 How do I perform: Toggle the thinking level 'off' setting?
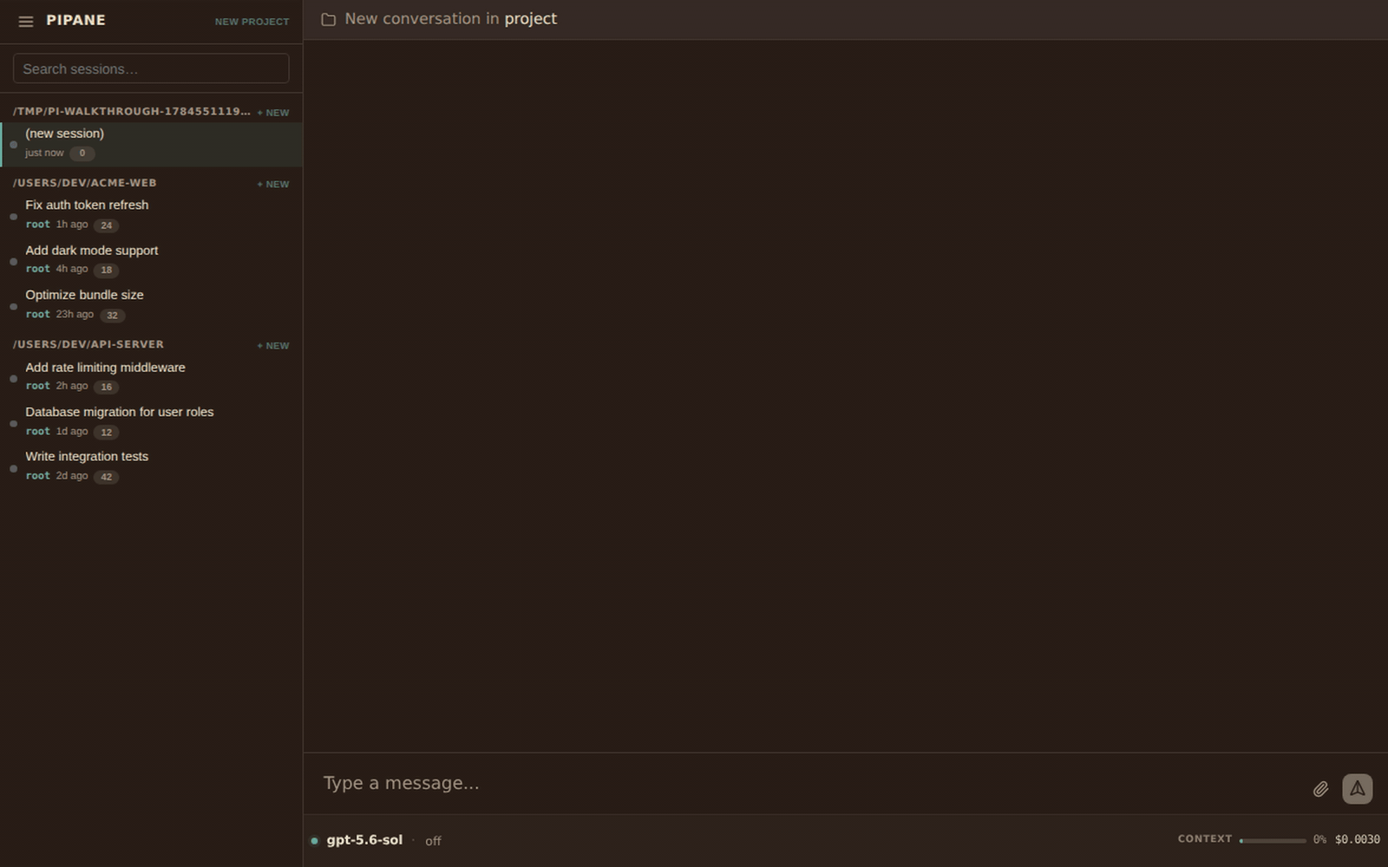click(433, 841)
